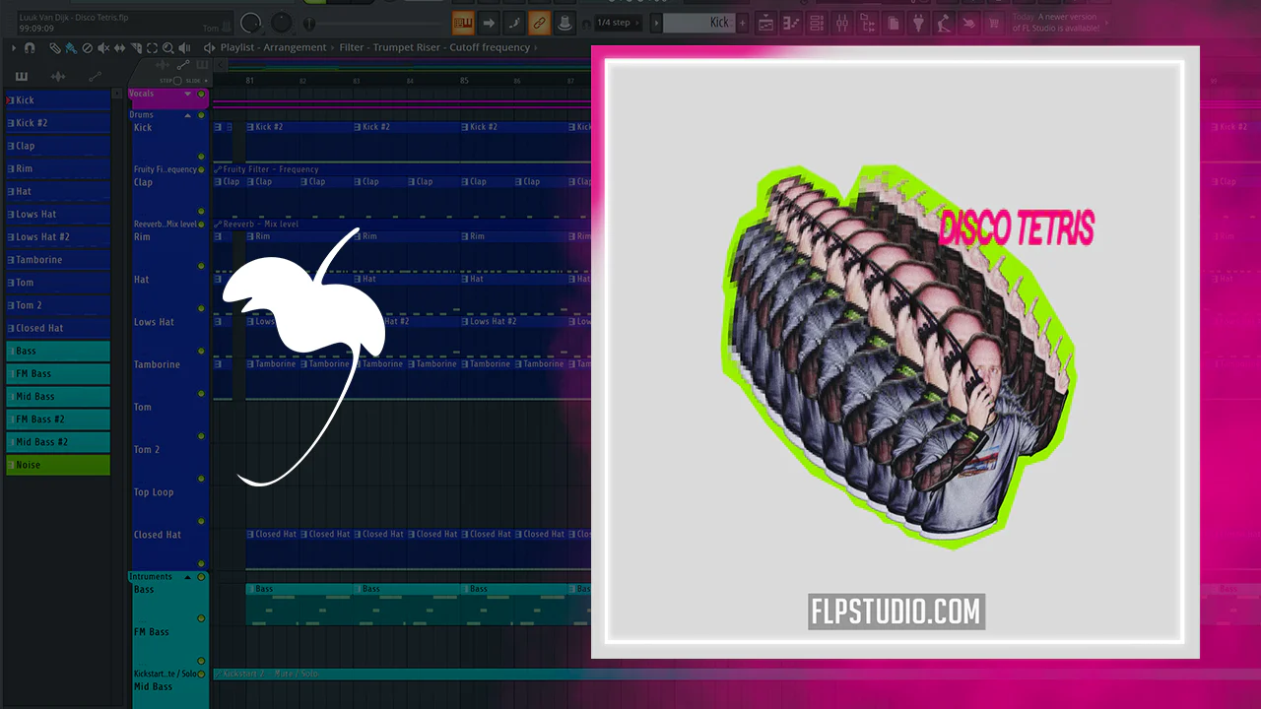Image resolution: width=1261 pixels, height=709 pixels.
Task: Open the shopping cart store icon
Action: pyautogui.click(x=996, y=23)
